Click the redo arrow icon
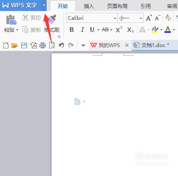Viewport: 178px width, 176px height. 71,45
